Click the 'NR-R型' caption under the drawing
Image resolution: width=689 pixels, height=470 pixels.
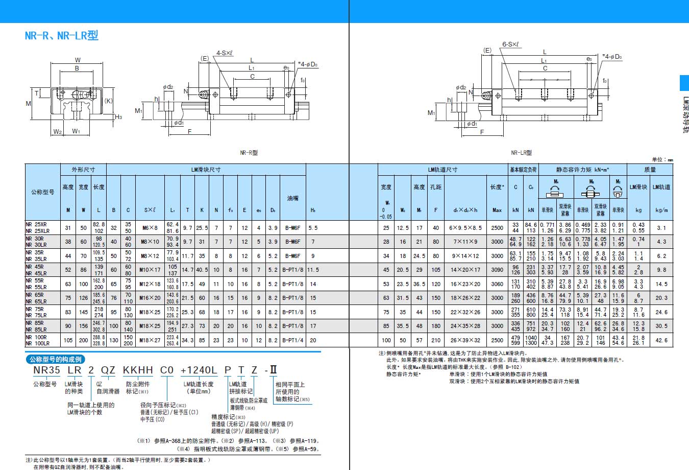tap(249, 153)
